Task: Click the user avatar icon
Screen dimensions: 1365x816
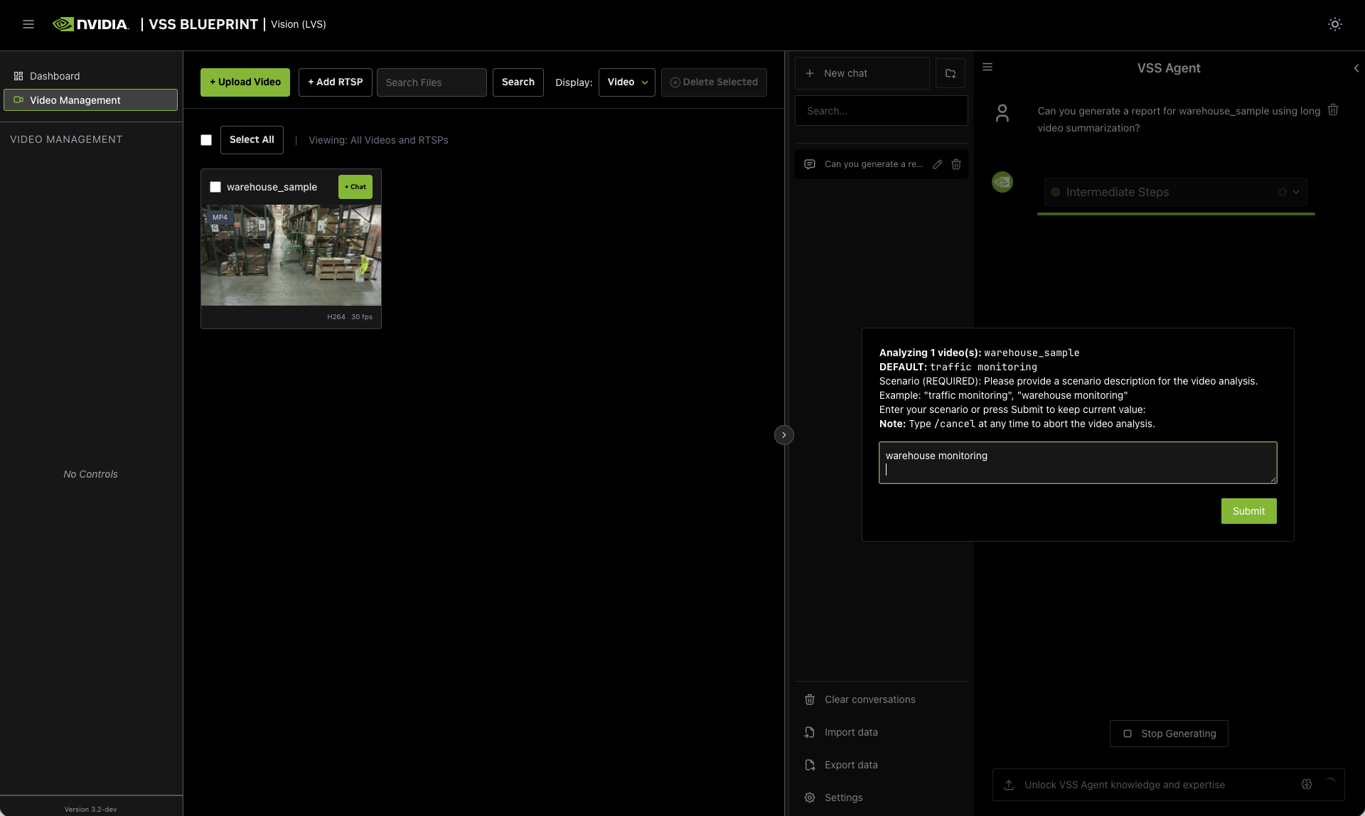Action: [x=1002, y=113]
